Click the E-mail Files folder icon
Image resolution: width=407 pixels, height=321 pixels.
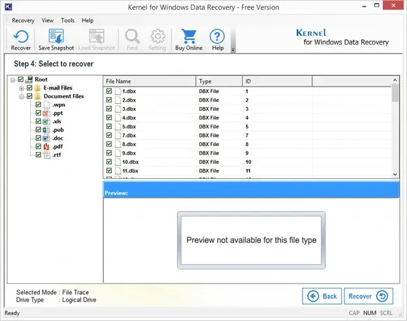[x=38, y=88]
